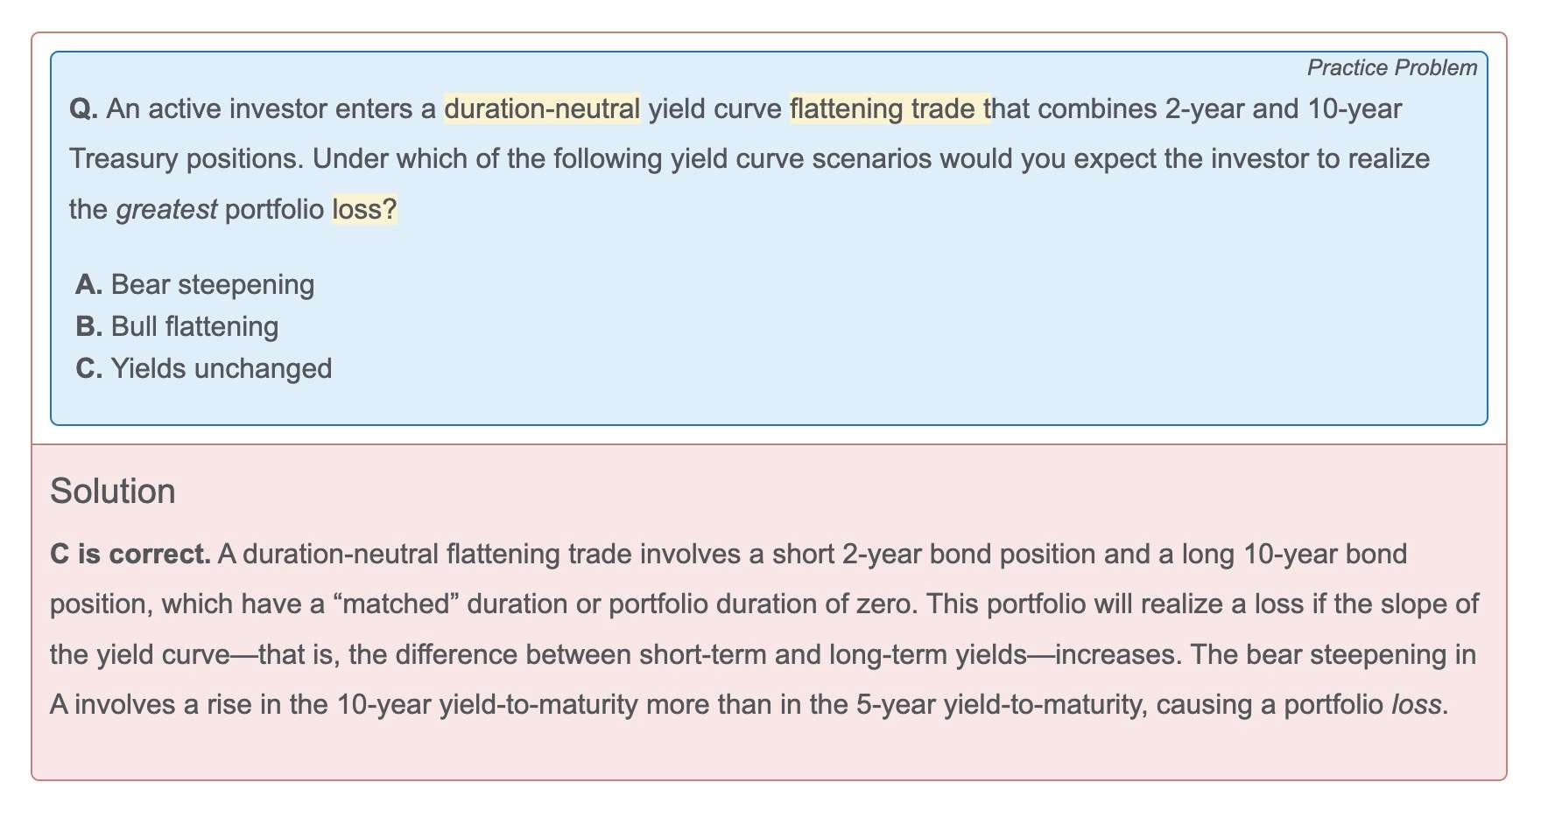Click the Practice Problem label

[1391, 68]
